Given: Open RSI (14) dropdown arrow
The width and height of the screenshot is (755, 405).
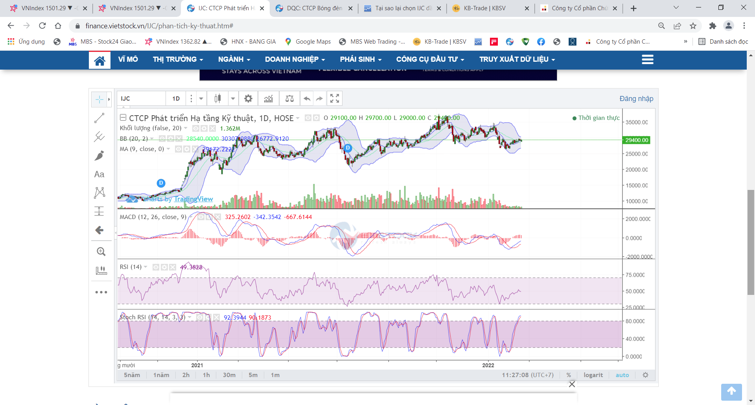Looking at the screenshot, I should 145,267.
